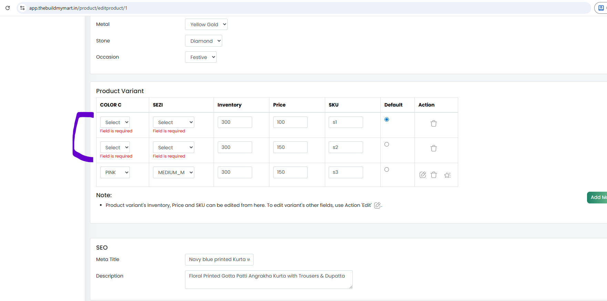Click the Metal field label
607x301 pixels.
coord(103,24)
